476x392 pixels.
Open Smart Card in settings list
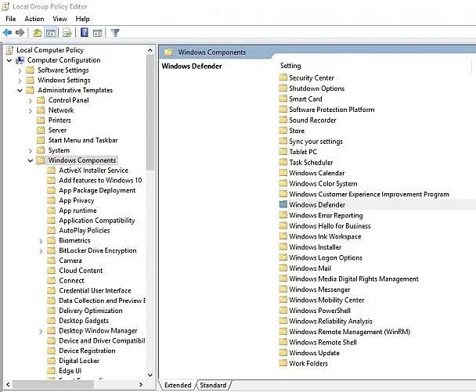305,99
